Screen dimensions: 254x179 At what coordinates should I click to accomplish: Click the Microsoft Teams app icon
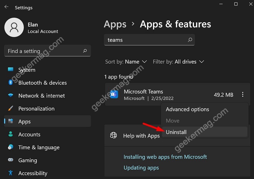click(114, 95)
